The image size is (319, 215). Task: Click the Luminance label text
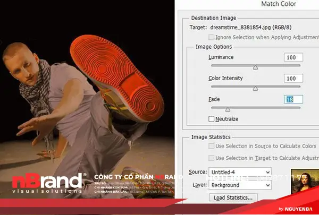coord(221,57)
